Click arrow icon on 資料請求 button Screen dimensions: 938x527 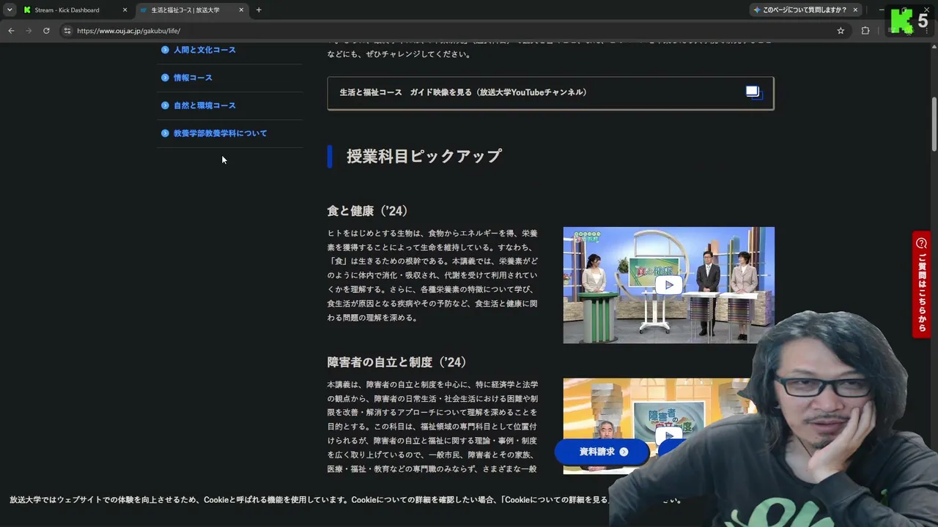[x=624, y=452]
